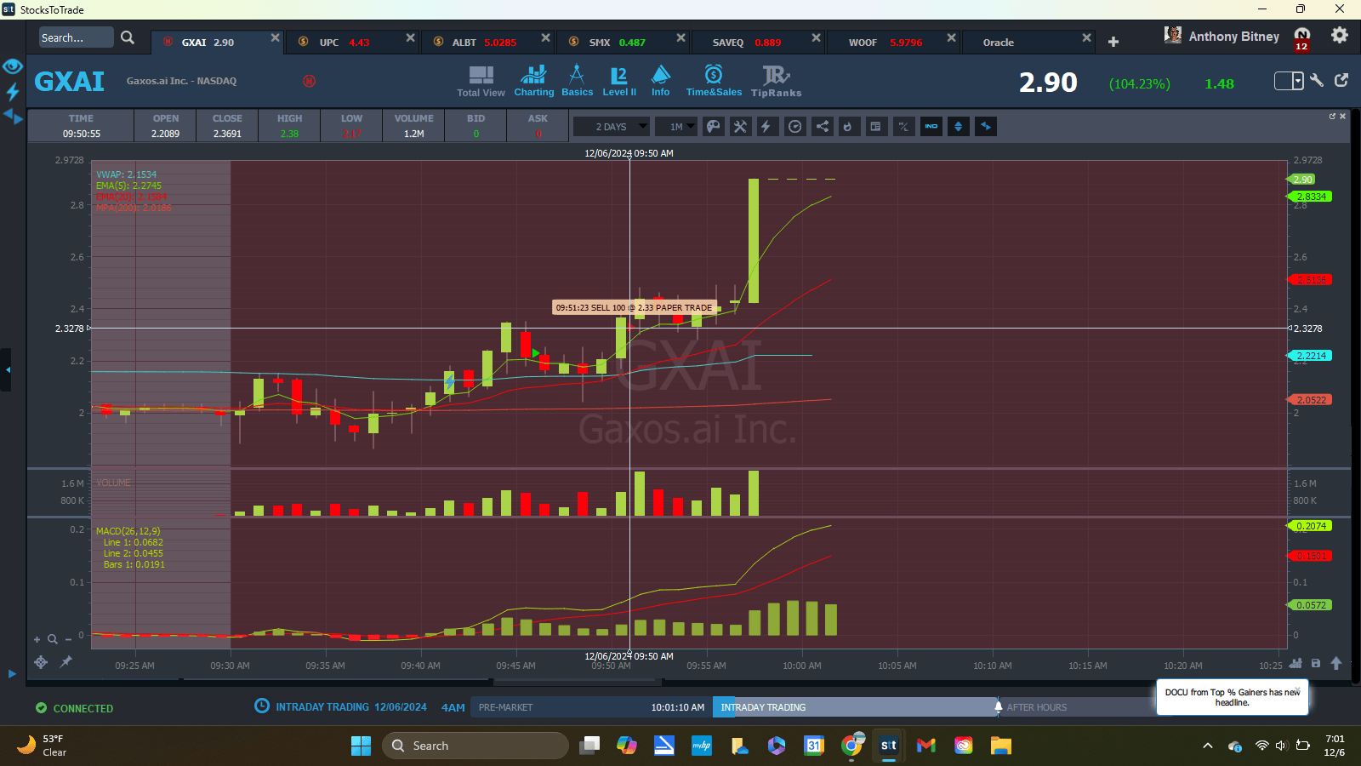Screen dimensions: 1361x766
Task: Switch to the ALBT tab
Action: (487, 42)
